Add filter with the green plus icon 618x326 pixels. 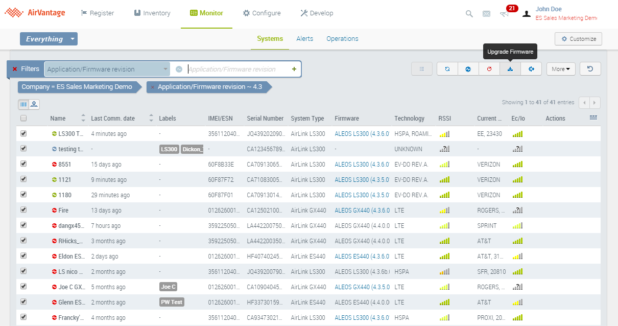(x=294, y=69)
